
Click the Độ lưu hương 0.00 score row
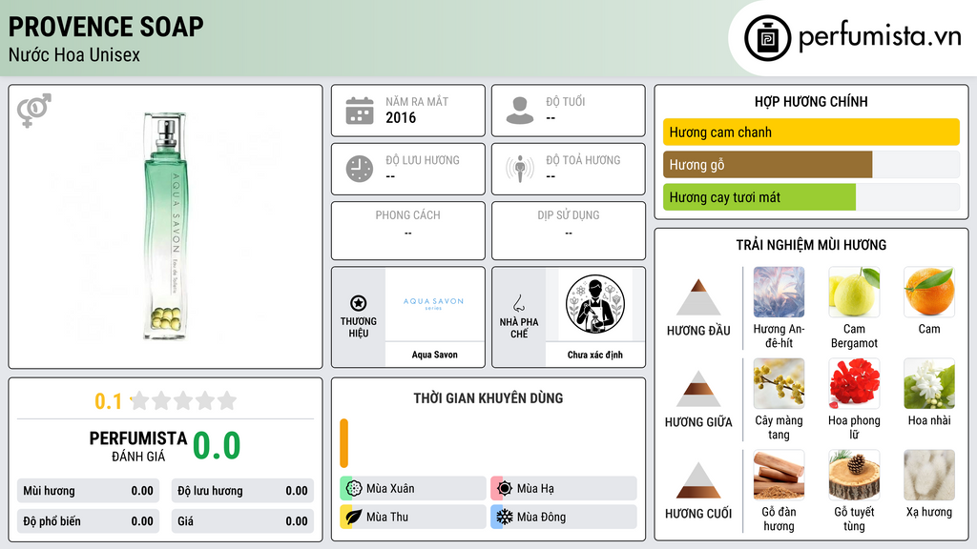point(242,491)
